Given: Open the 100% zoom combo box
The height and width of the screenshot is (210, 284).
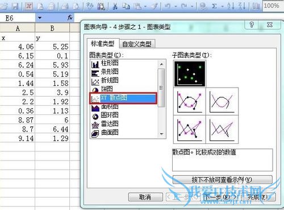Looking at the screenshot, I should (273, 6).
